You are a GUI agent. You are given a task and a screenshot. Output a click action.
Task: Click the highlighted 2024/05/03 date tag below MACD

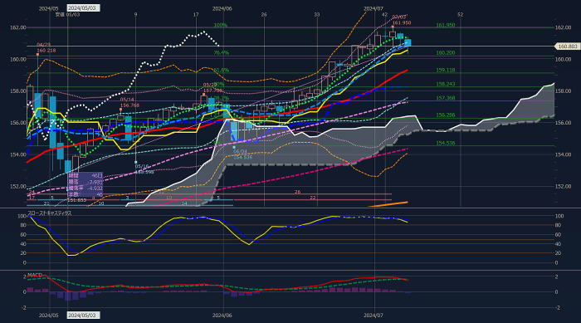pyautogui.click(x=83, y=316)
